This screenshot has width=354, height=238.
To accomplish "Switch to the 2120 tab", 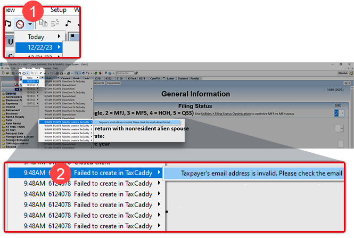I will (120, 79).
